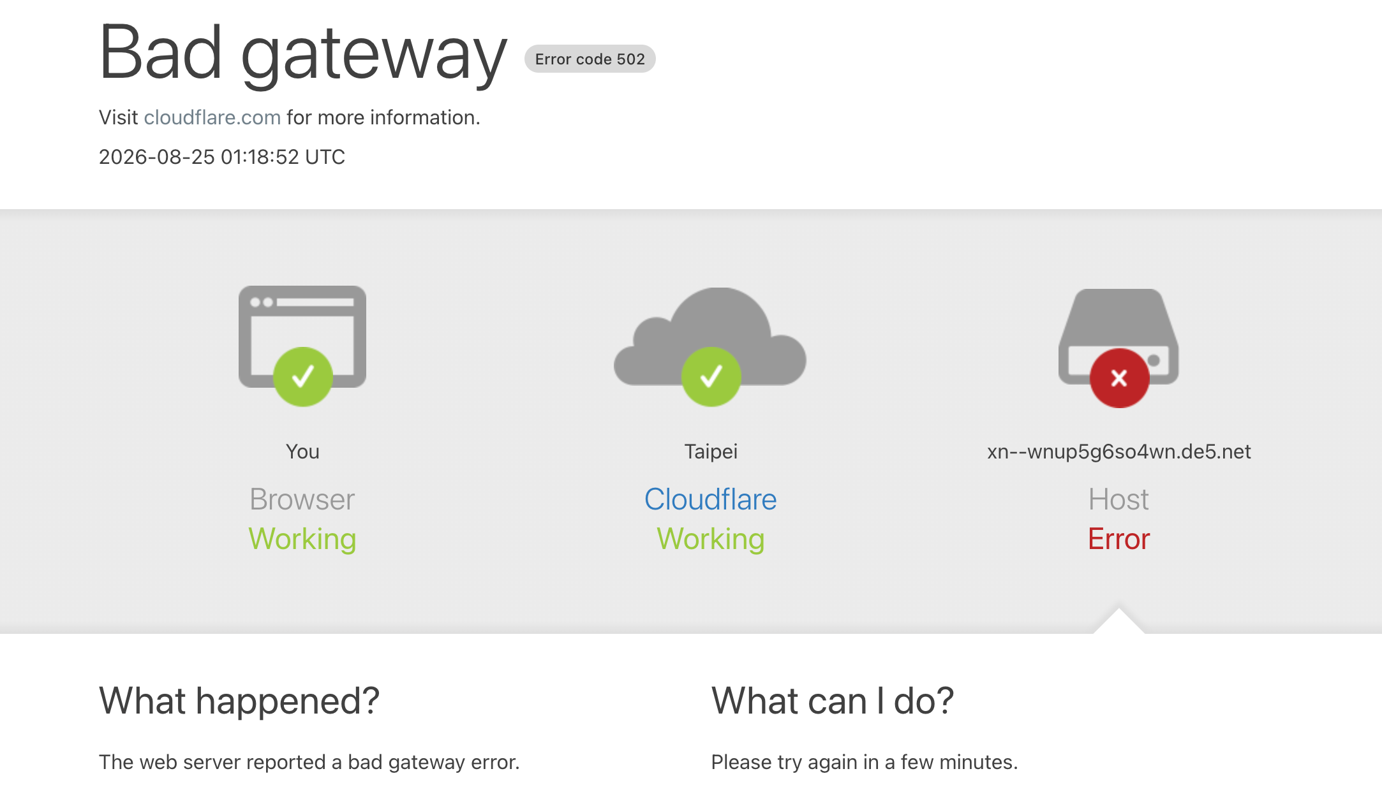Viewport: 1382px width, 792px height.
Task: Open the blue Cloudflare link
Action: (x=711, y=499)
